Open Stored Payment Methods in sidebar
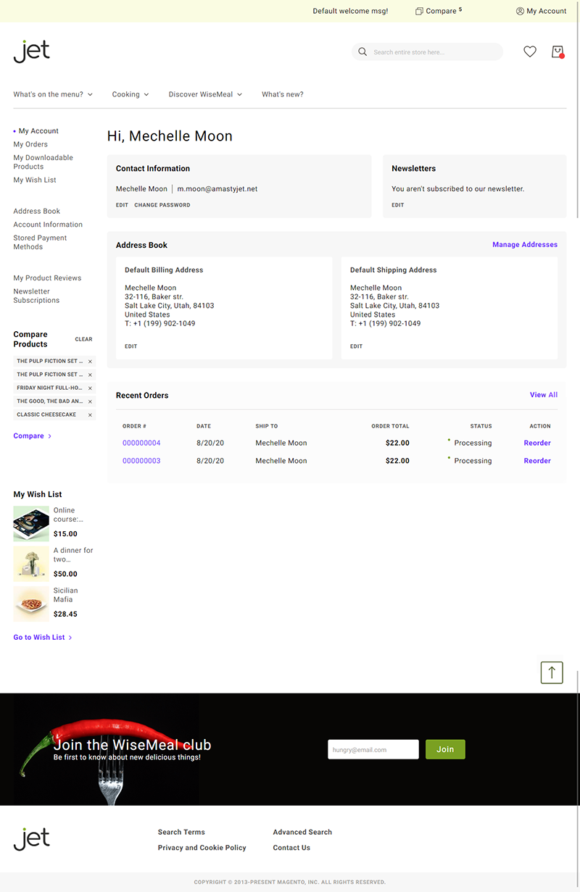Screen dimensions: 580x892 (x=40, y=242)
